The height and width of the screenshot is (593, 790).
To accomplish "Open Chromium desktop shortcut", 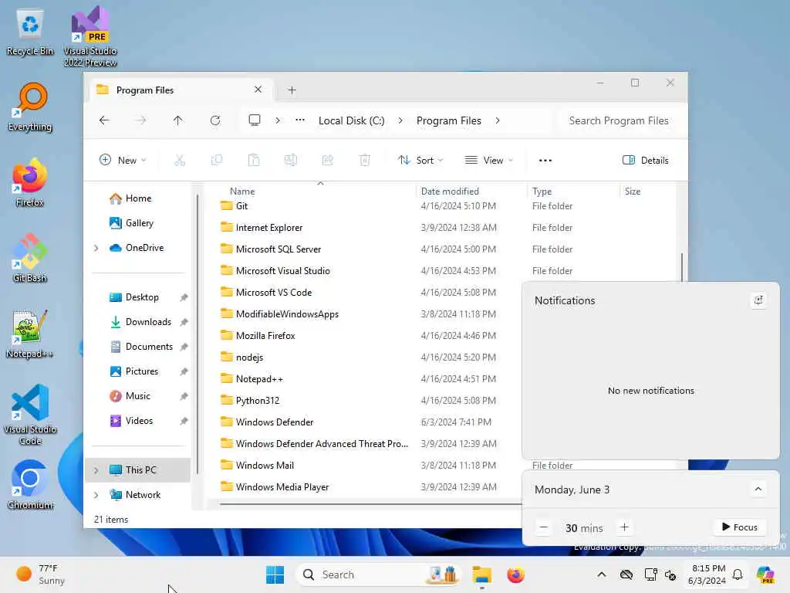I will pyautogui.click(x=30, y=485).
